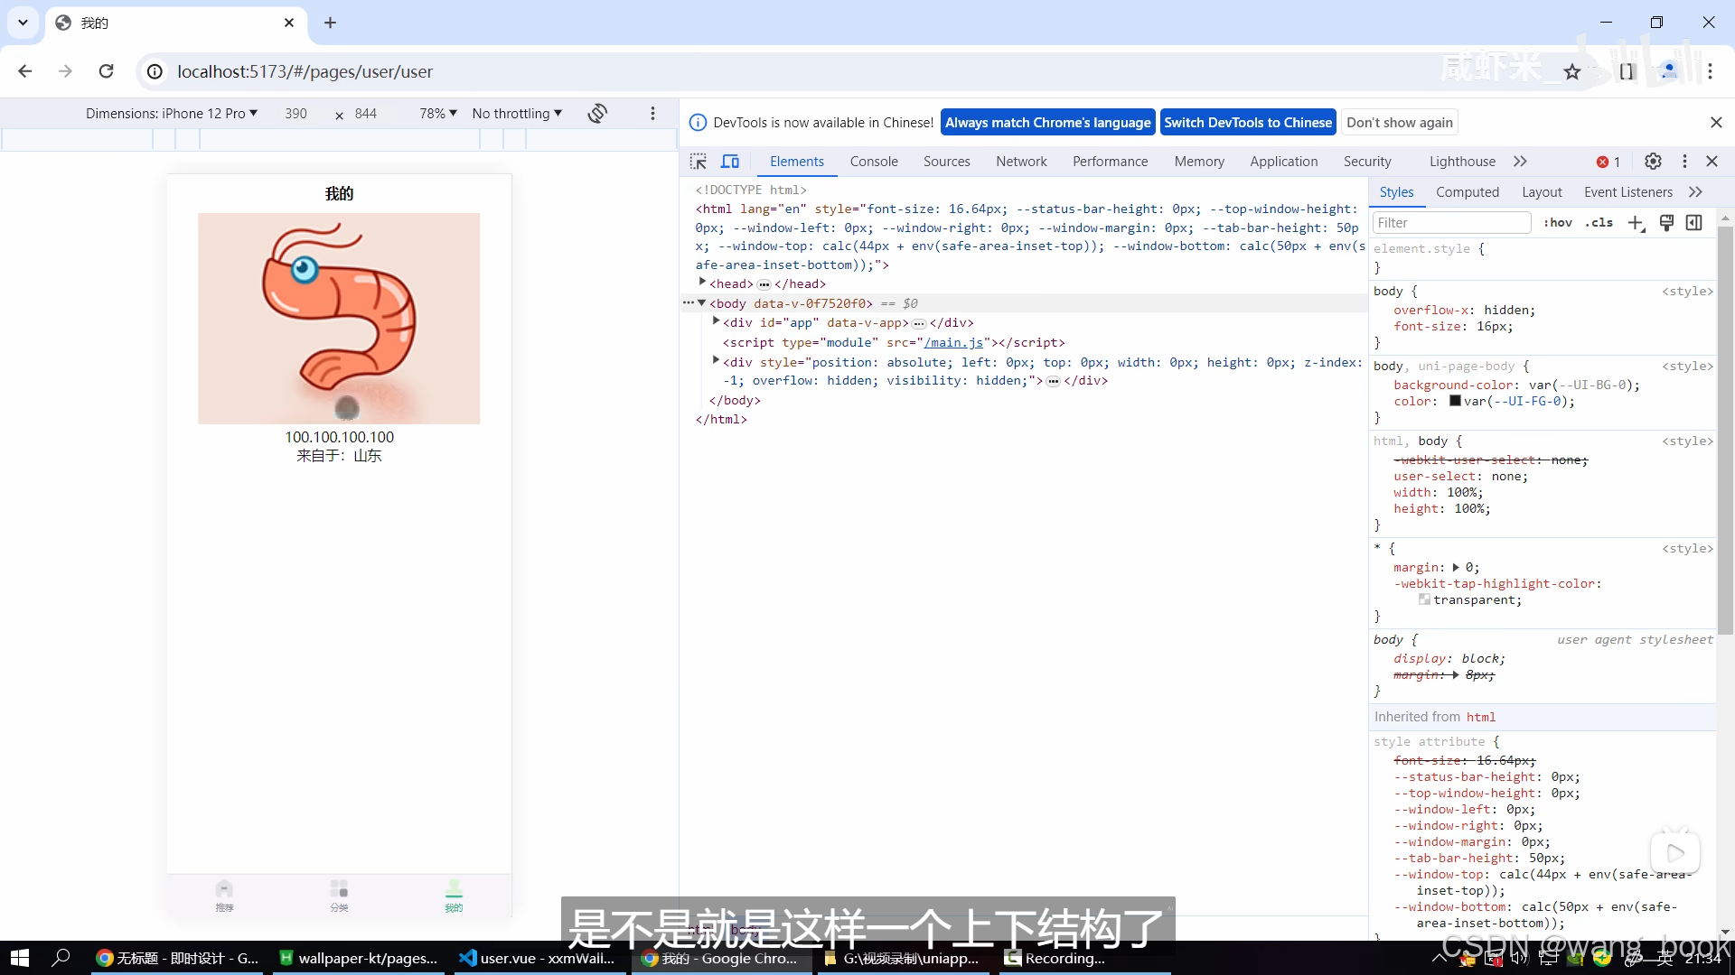Show more DevTools tabs chevron
1735x975 pixels.
tap(1520, 162)
